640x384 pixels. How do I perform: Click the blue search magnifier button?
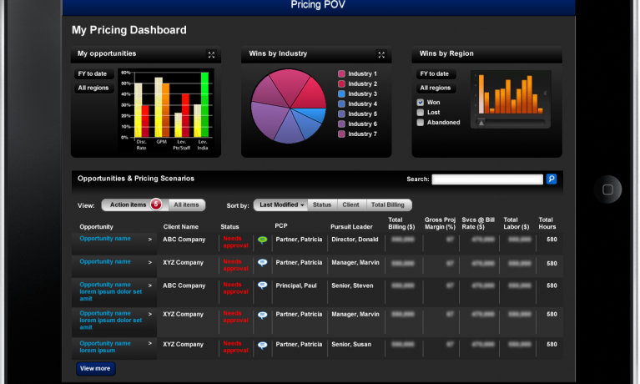tap(552, 179)
